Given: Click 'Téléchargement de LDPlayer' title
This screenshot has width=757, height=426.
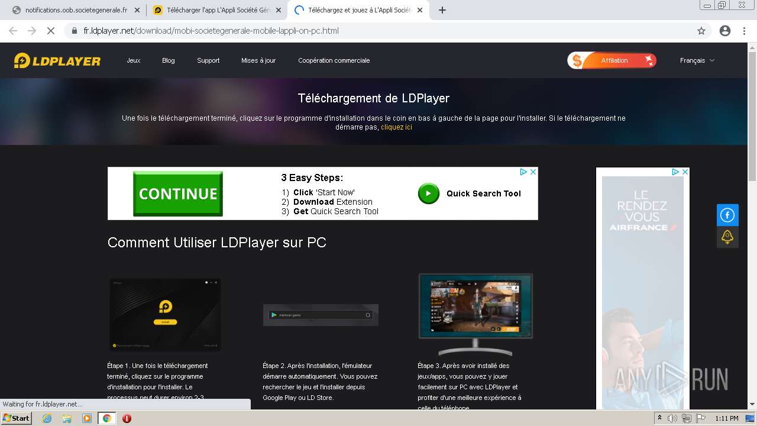Looking at the screenshot, I should click(x=374, y=98).
